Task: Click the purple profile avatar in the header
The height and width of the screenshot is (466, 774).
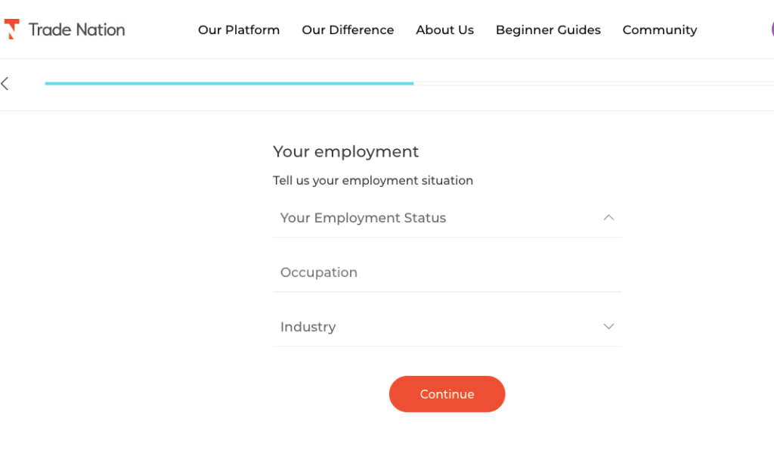Action: 771,30
